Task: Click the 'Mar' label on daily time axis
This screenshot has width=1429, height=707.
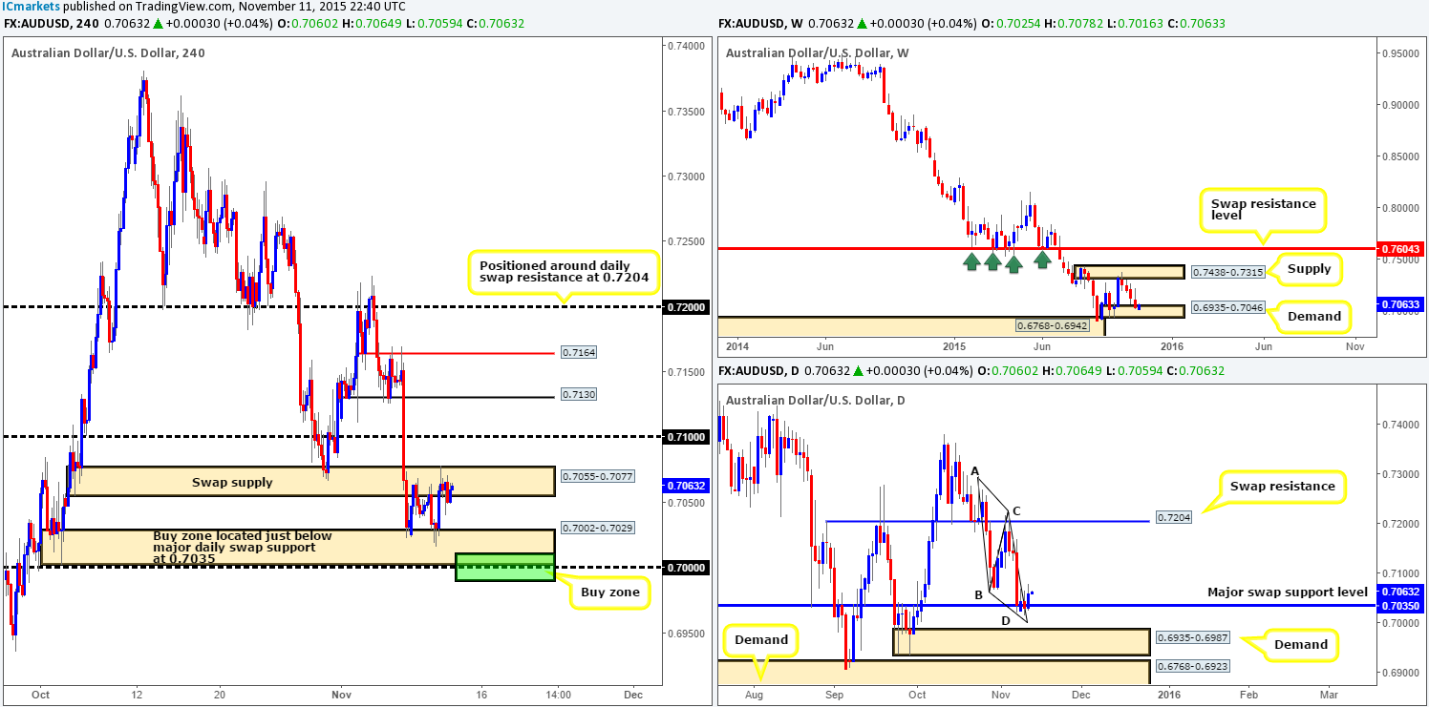Action: click(x=1328, y=694)
